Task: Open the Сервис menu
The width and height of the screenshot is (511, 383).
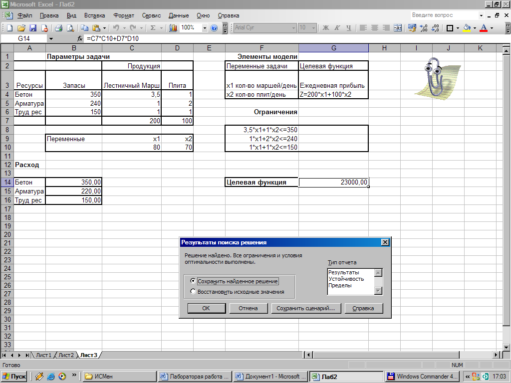Action: pyautogui.click(x=151, y=15)
